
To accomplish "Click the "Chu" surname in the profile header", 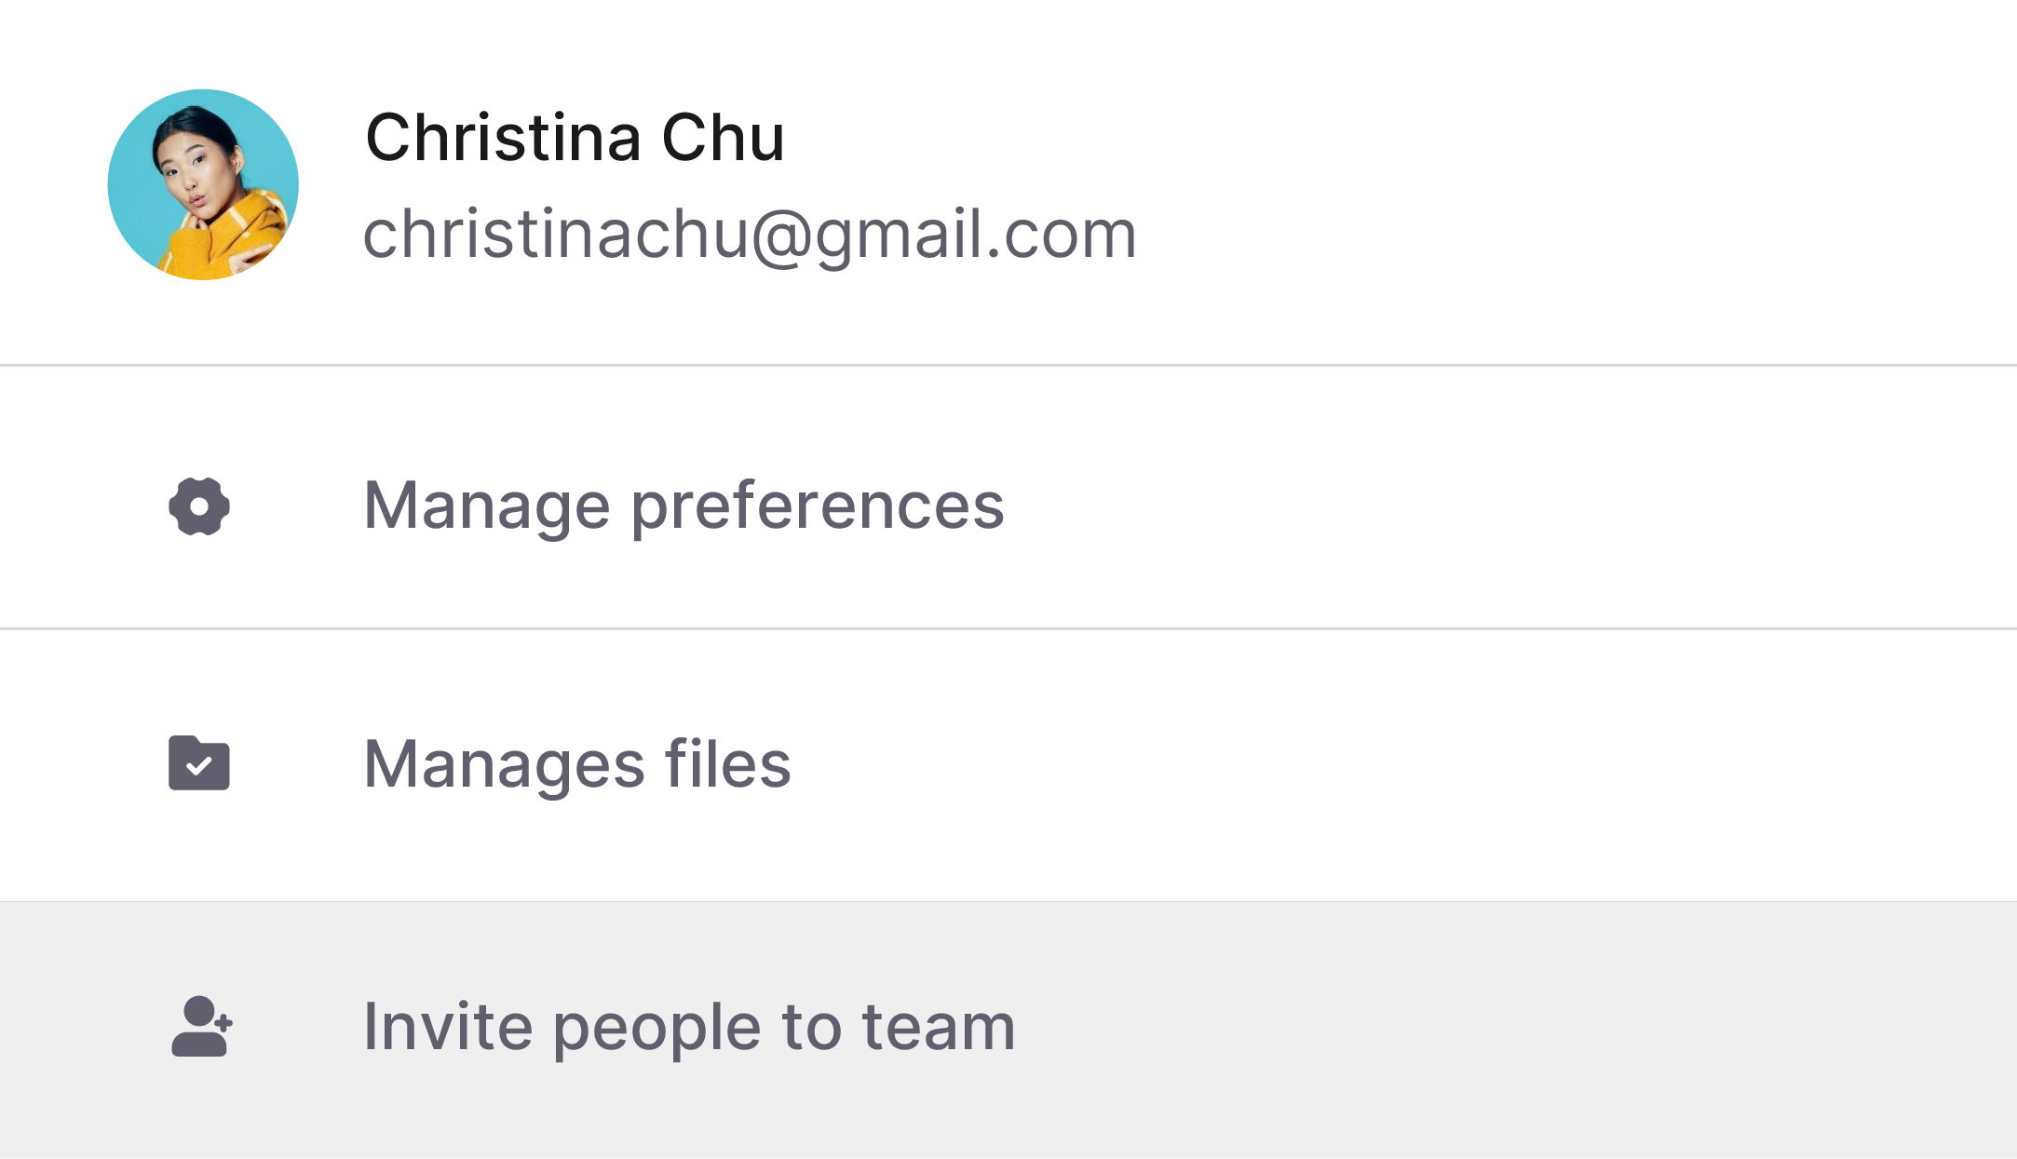I will (723, 138).
